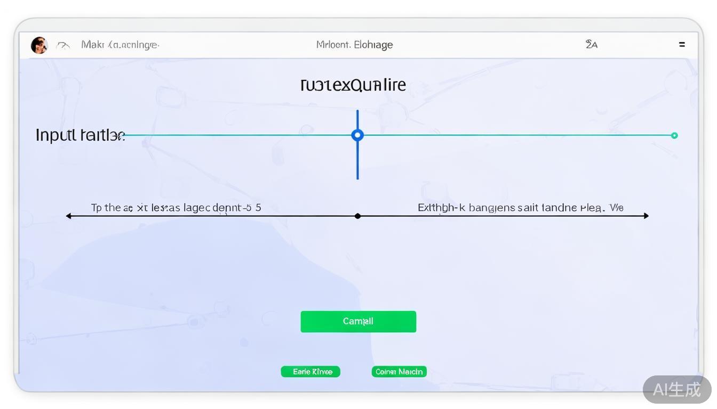This screenshot has width=717, height=409.
Task: Click the right axis label text
Action: coord(520,207)
